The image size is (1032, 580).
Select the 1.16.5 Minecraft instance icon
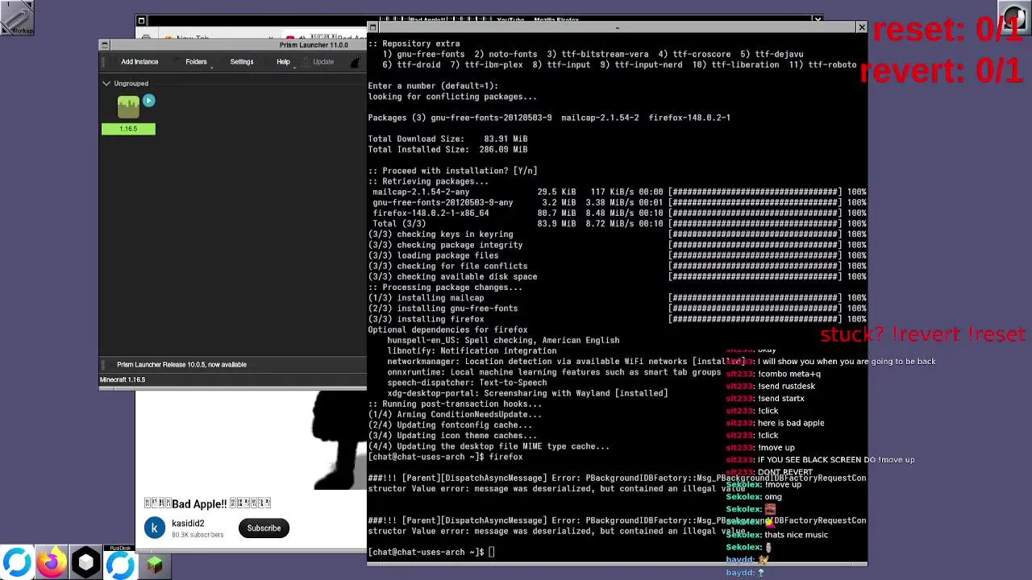128,107
